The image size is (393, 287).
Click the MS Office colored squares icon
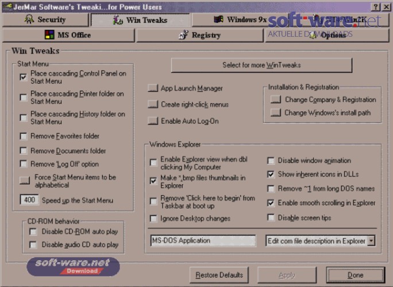click(x=49, y=35)
